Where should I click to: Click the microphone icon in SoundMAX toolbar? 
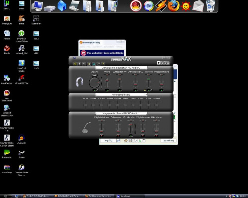[x=98, y=64]
